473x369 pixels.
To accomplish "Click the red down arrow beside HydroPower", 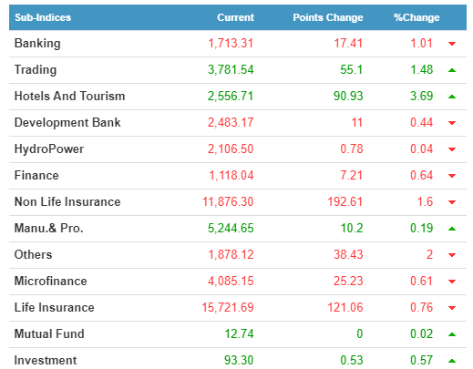I will coord(452,149).
